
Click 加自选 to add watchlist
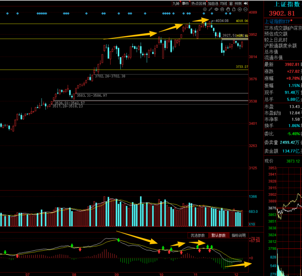(213, 3)
